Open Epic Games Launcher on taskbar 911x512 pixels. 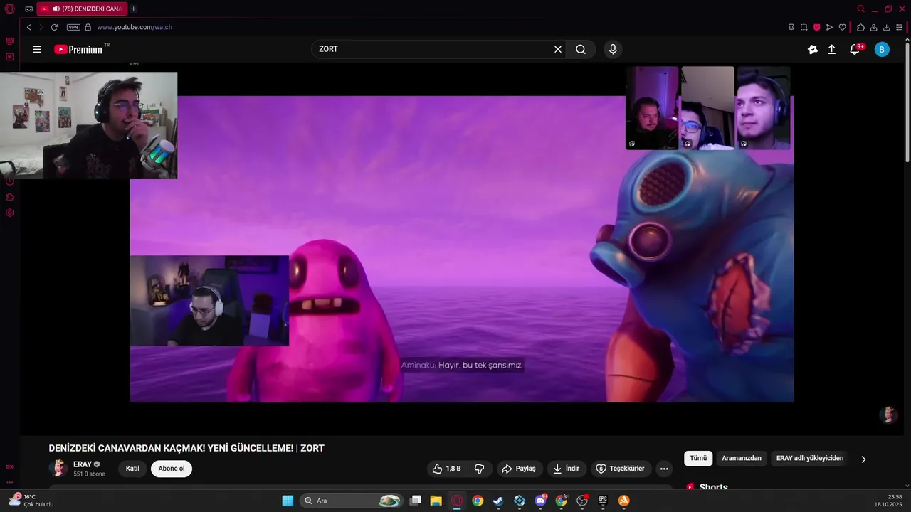(603, 501)
